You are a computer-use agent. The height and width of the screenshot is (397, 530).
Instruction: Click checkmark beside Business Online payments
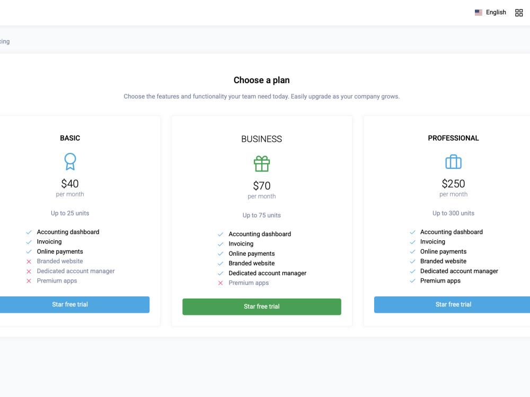(x=220, y=254)
